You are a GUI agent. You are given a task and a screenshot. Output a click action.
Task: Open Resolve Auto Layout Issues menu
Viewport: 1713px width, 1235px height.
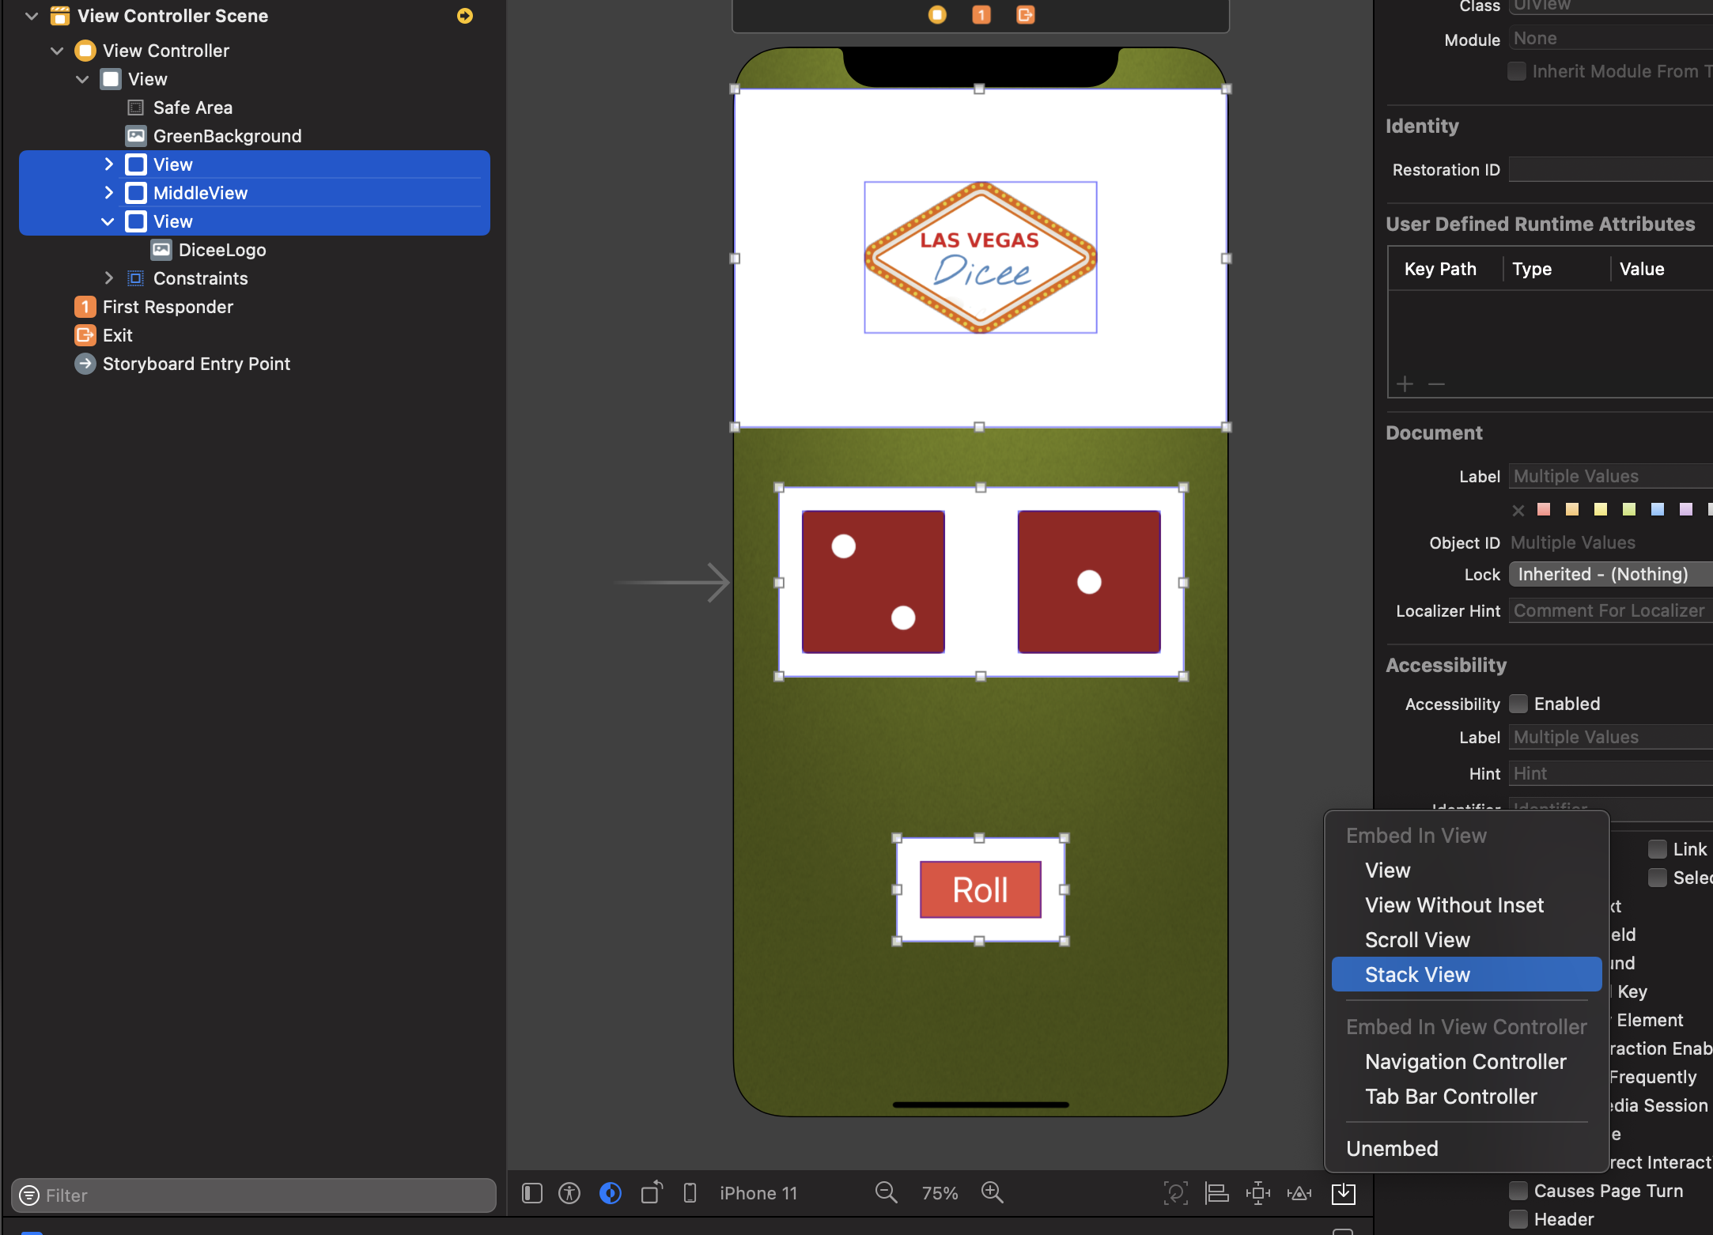(x=1299, y=1193)
